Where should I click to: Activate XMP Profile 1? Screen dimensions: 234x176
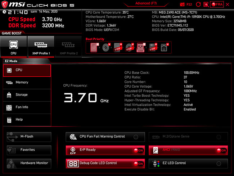(41, 47)
